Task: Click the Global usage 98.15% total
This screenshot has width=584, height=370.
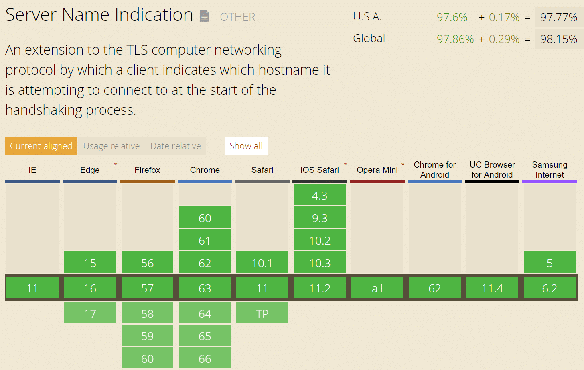Action: [x=558, y=39]
